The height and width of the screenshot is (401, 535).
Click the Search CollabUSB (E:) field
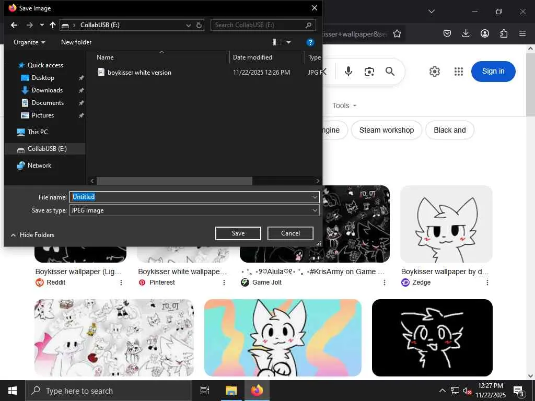pos(263,25)
